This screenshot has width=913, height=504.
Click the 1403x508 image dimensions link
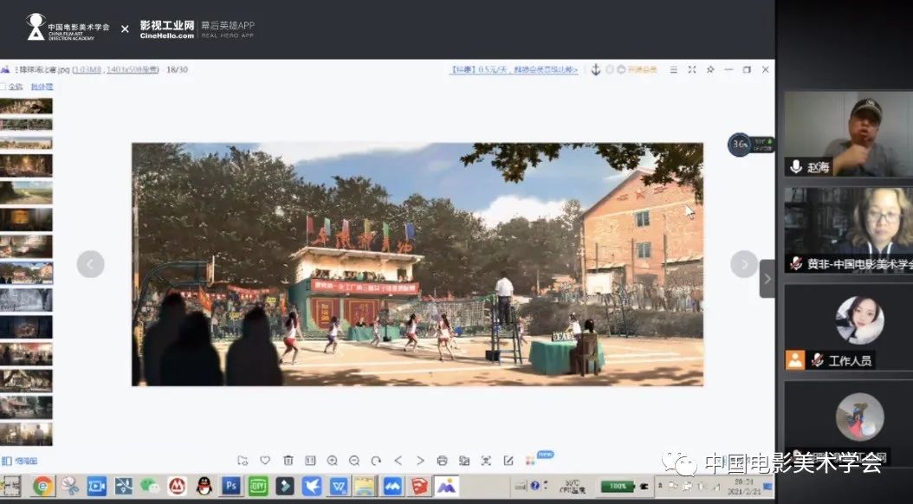tap(131, 69)
